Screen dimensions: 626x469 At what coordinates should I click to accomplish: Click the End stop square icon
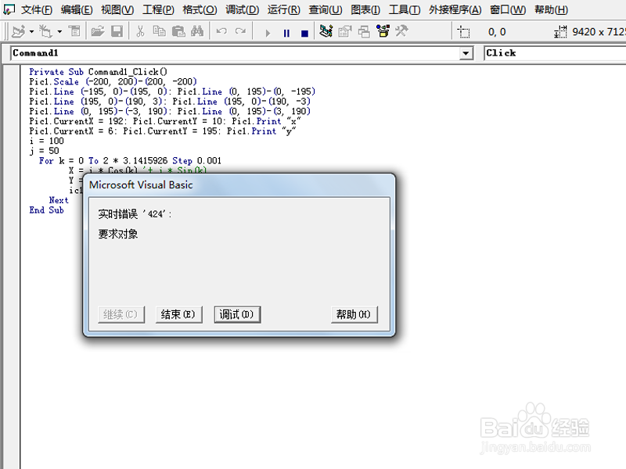(304, 33)
